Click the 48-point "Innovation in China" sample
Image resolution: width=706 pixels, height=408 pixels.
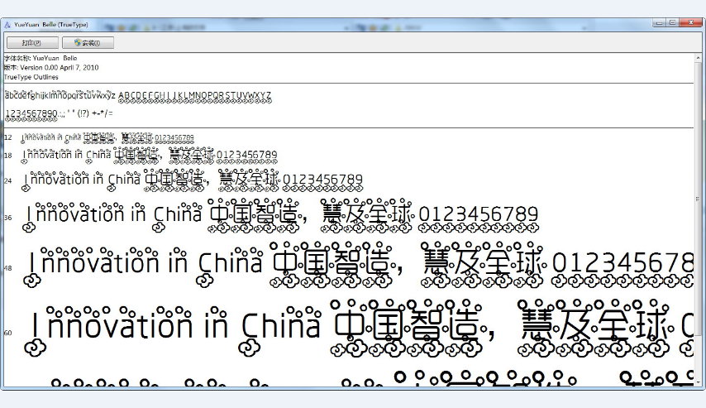142,266
